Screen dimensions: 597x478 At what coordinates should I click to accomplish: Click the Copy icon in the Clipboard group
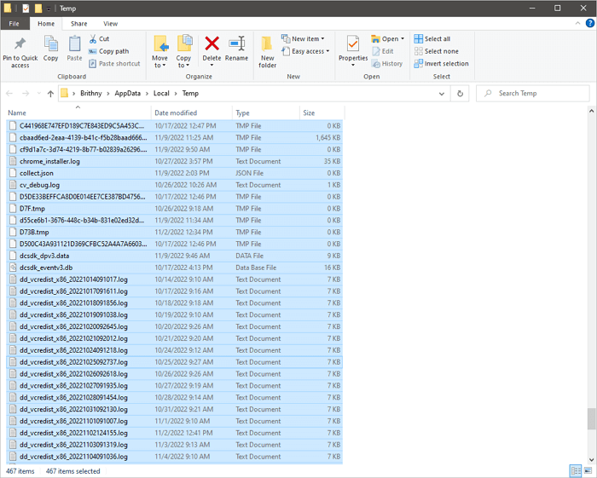(x=50, y=44)
